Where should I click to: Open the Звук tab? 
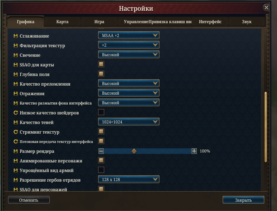point(247,21)
